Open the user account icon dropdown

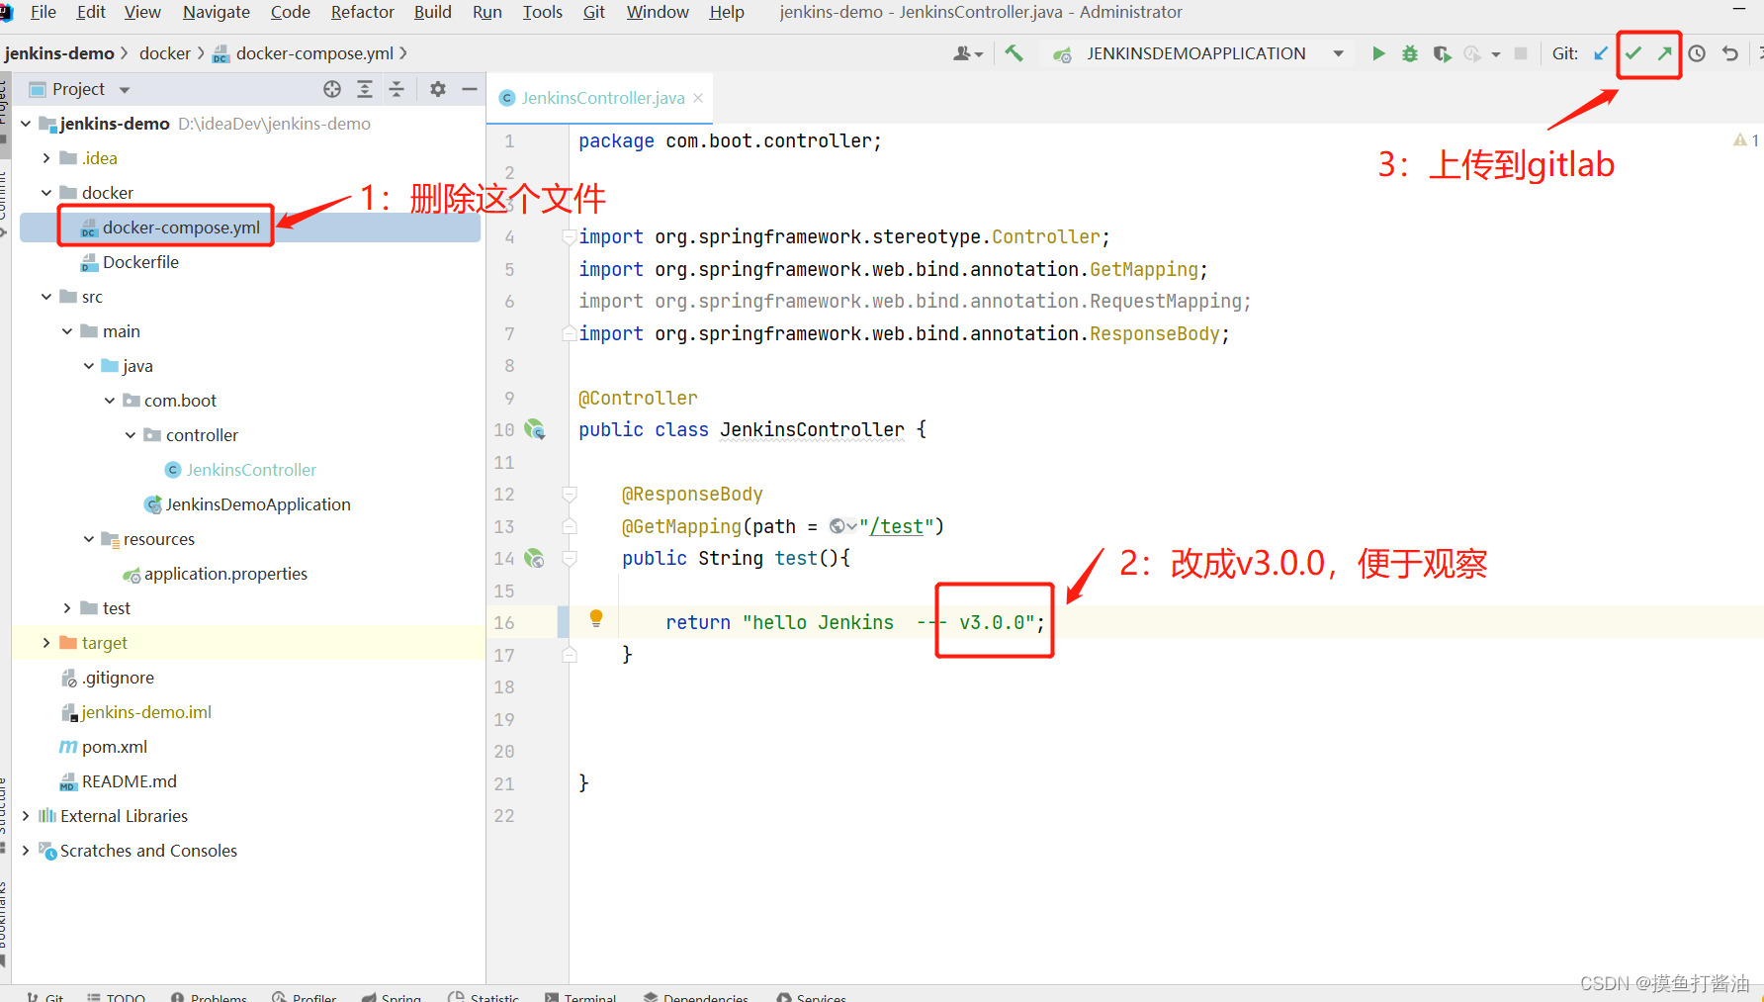point(968,53)
